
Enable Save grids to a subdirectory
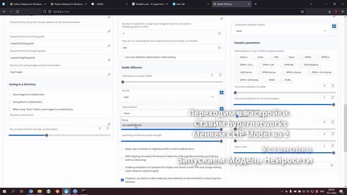pos(10,102)
